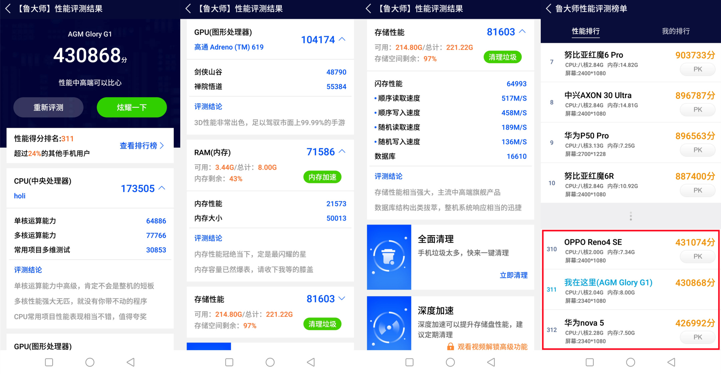Tap 评测结论 heading under CPU section
This screenshot has height=374, width=721.
28,270
